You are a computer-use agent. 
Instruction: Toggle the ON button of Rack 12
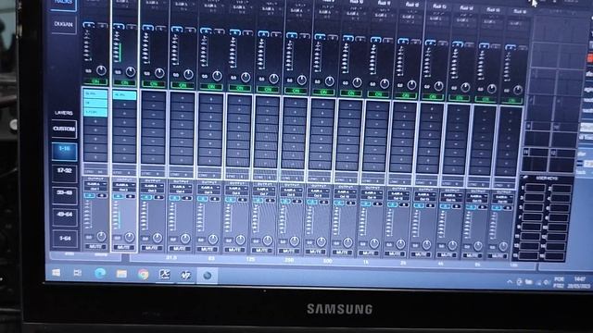coord(406,95)
